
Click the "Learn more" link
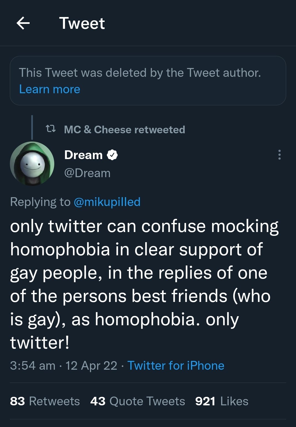[50, 89]
